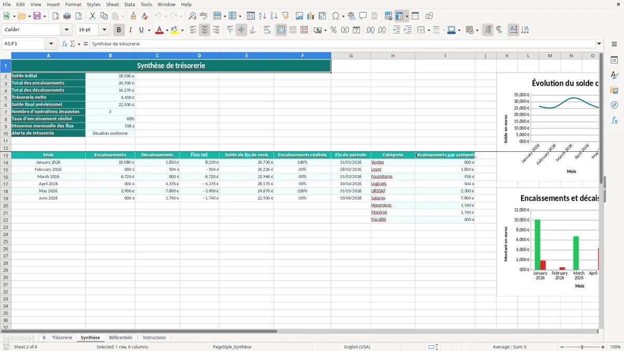
Task: Adjust the zoom slider
Action: 582,347
